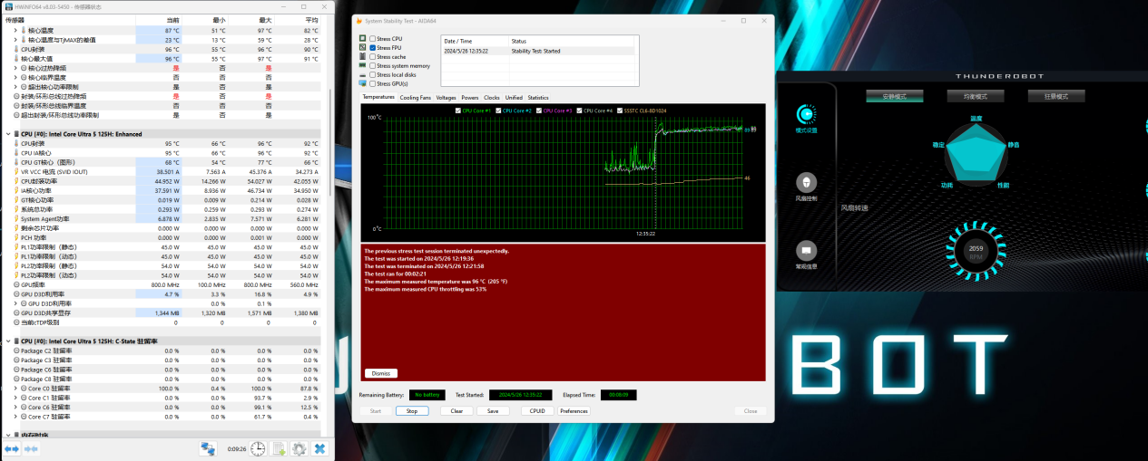This screenshot has width=1148, height=461.
Task: Expand the Core C0 驻留率 row
Action: [x=15, y=388]
